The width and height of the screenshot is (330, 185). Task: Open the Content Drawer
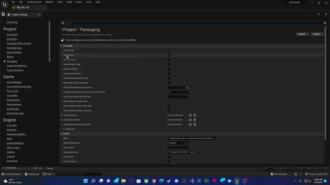tap(11, 174)
